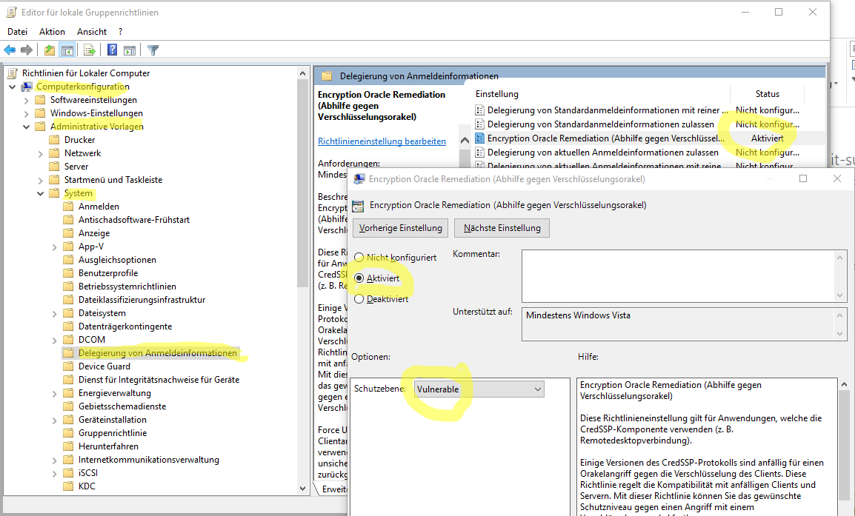Open Help via the blue question mark icon

[112, 50]
